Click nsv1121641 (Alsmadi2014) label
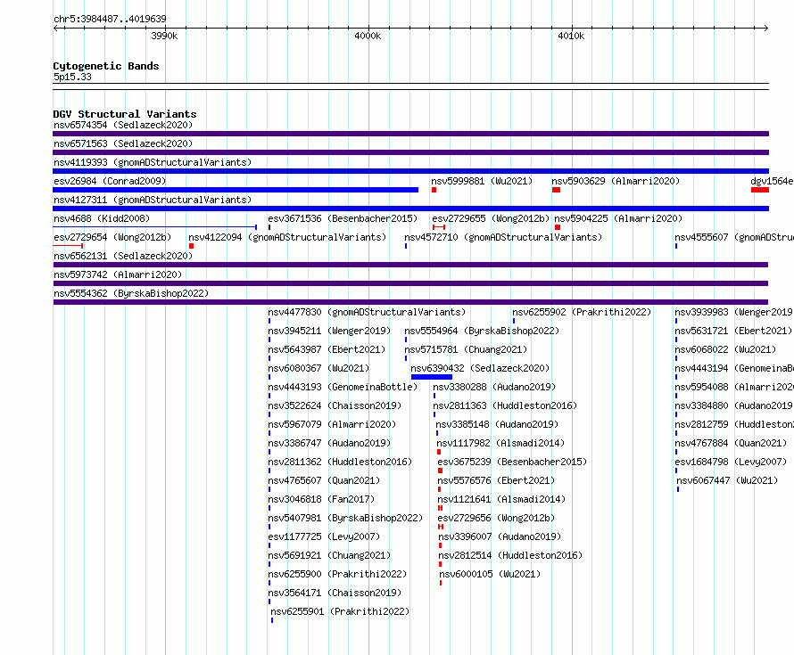 click(x=501, y=499)
